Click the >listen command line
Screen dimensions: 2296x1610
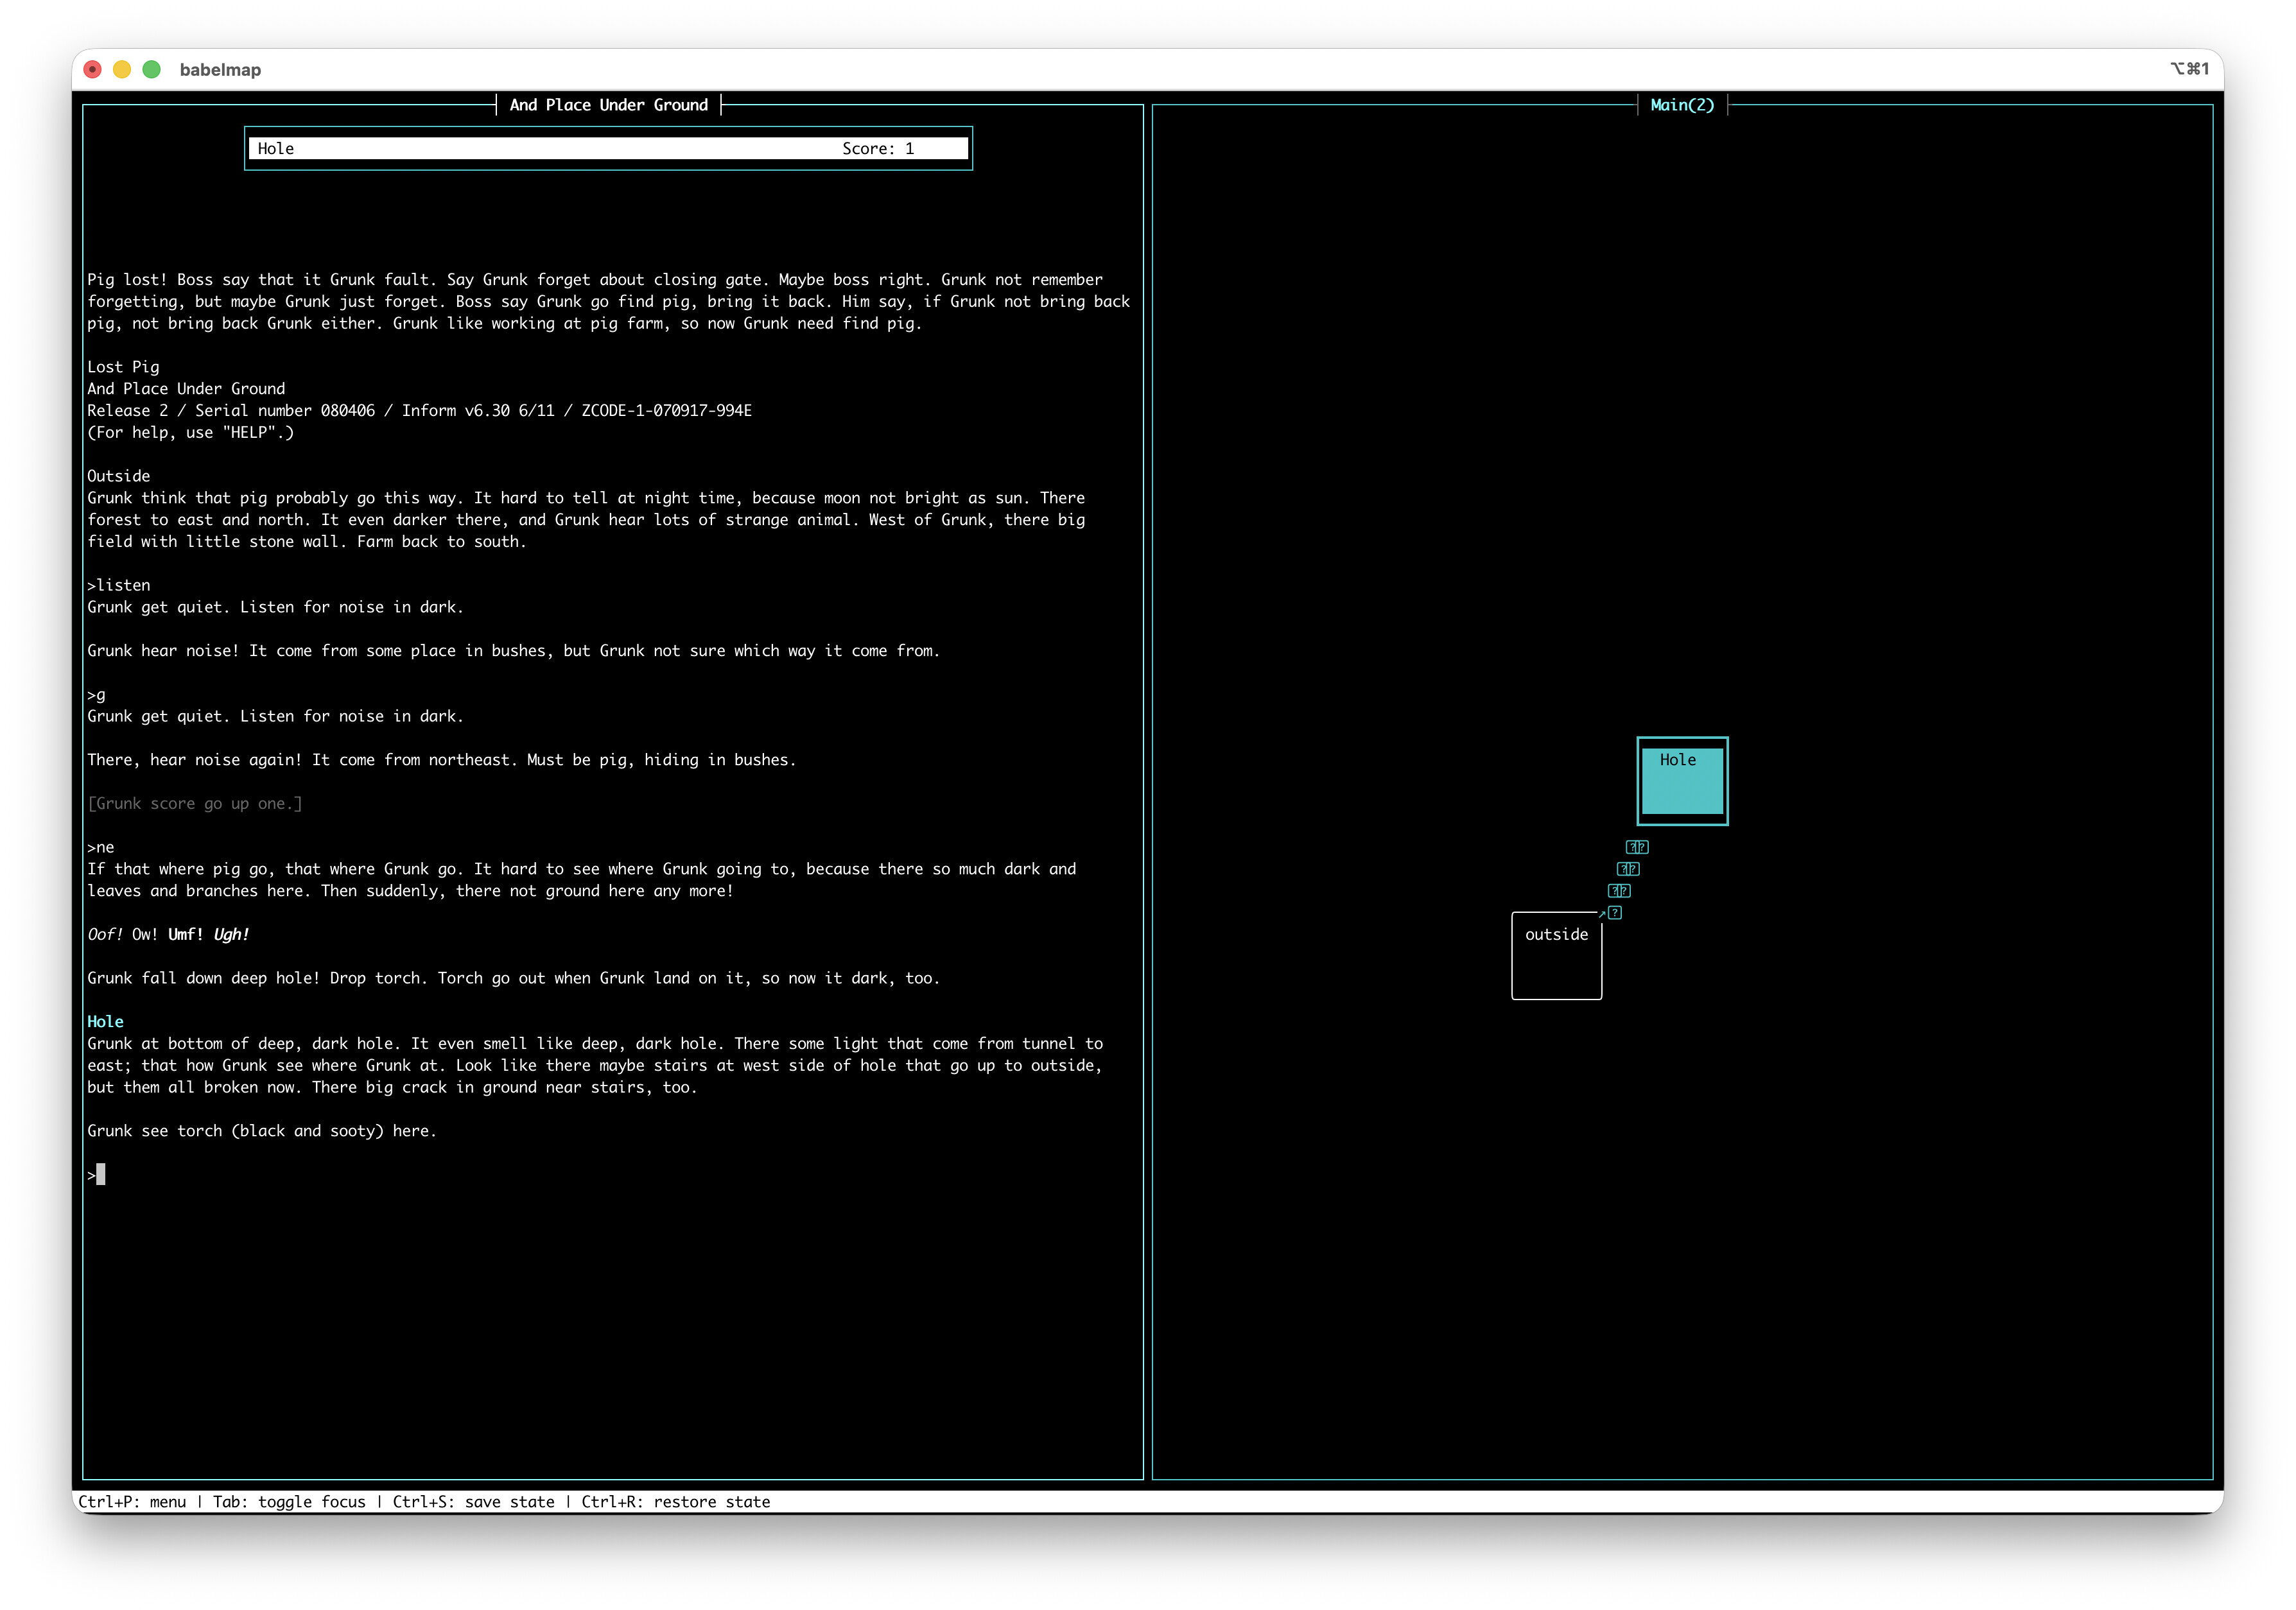119,585
